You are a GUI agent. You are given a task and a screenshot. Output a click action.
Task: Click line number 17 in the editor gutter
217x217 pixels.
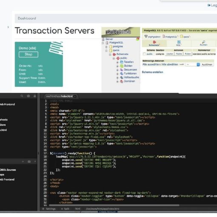tap(45, 153)
